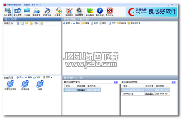Expand the 扫描文件 dropdown arrow
The image size is (182, 119).
pyautogui.click(x=53, y=12)
